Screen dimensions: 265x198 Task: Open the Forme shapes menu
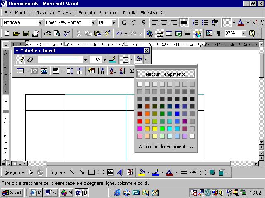[58, 172]
